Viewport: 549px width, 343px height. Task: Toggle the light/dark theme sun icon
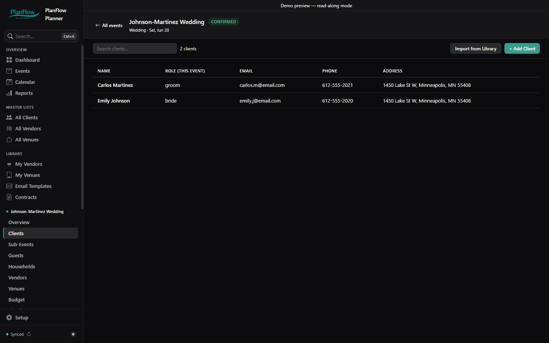[73, 334]
